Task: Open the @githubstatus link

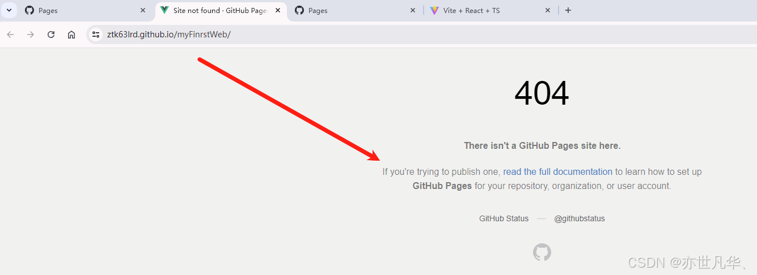Action: (580, 218)
